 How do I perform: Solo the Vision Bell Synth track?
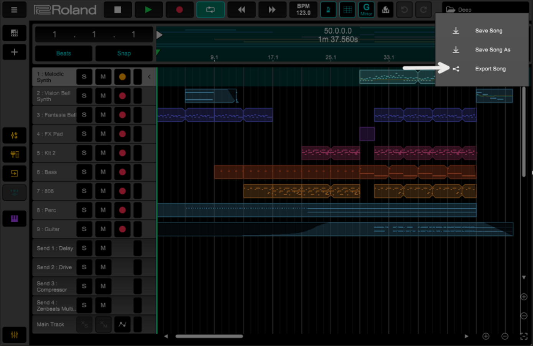point(84,96)
